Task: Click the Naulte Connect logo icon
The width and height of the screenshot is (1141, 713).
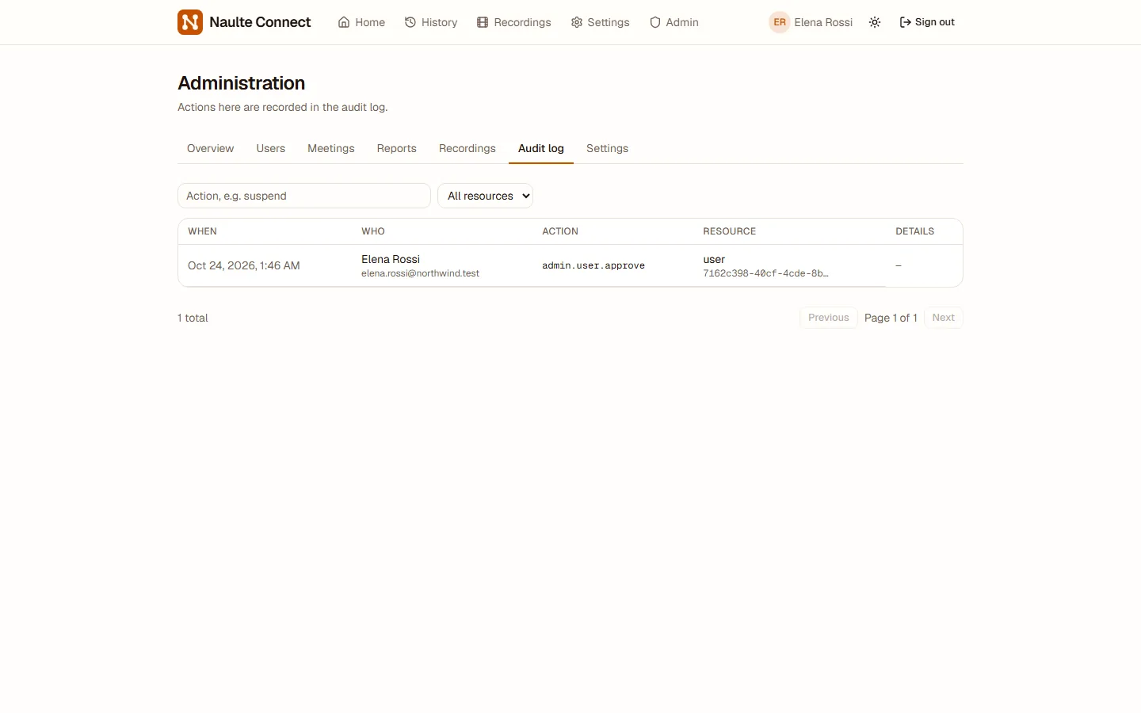Action: pos(190,22)
